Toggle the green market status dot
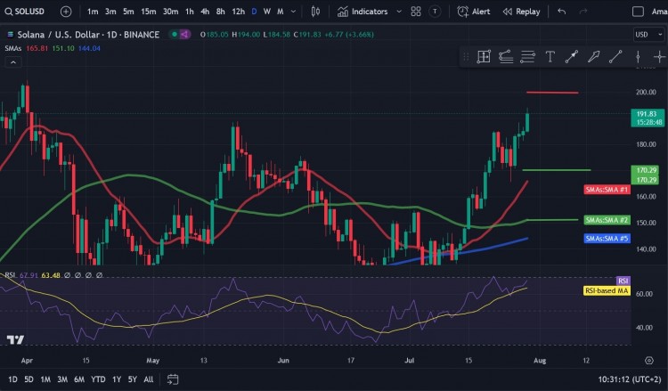668x391 pixels. pos(175,35)
